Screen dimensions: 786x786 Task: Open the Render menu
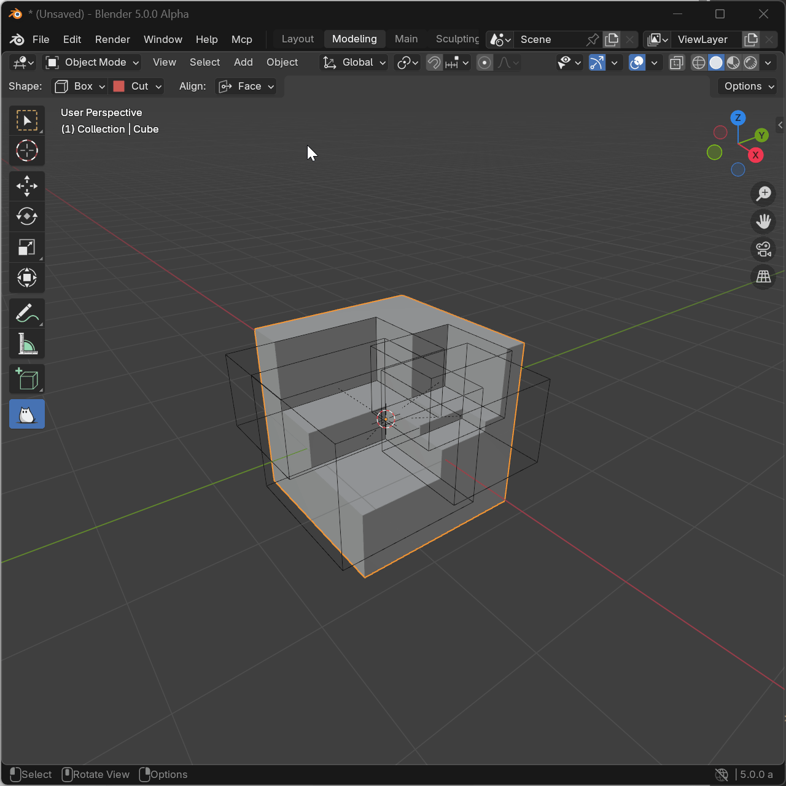112,39
